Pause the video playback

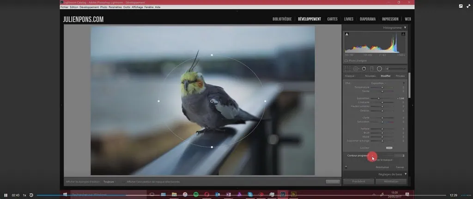pyautogui.click(x=6, y=195)
